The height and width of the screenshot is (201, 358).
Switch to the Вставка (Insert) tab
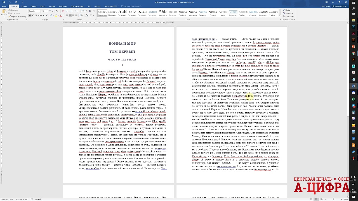24,6
